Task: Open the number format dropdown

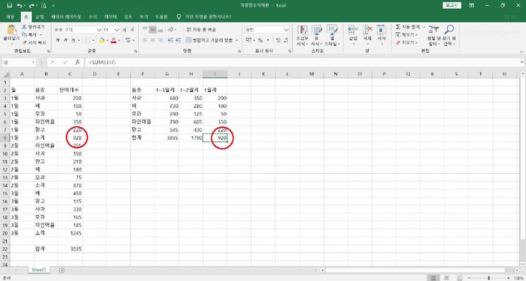Action: click(x=286, y=30)
